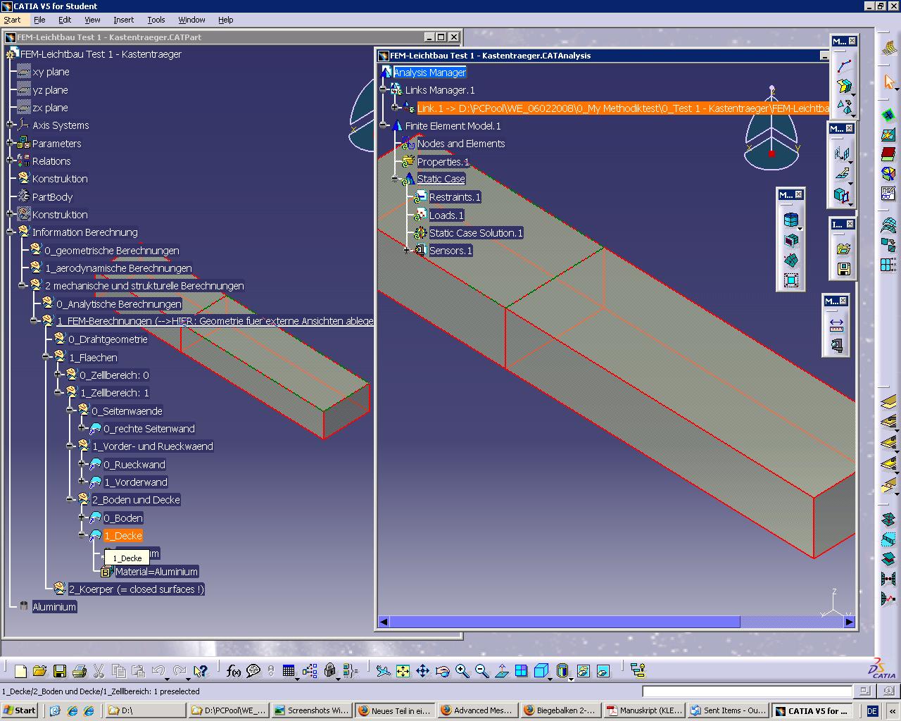901x721 pixels.
Task: Click the What's This help icon
Action: [201, 671]
